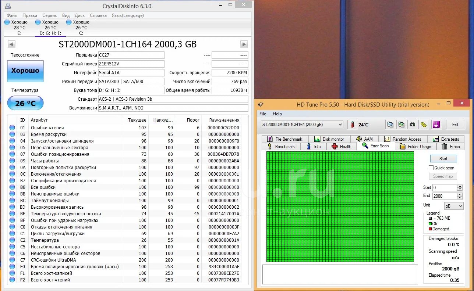Enable the Quick scan checkbox
474x291 pixels.
[x=431, y=168]
